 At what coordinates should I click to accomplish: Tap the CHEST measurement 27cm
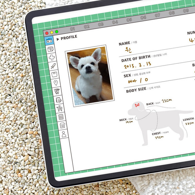(x=159, y=137)
